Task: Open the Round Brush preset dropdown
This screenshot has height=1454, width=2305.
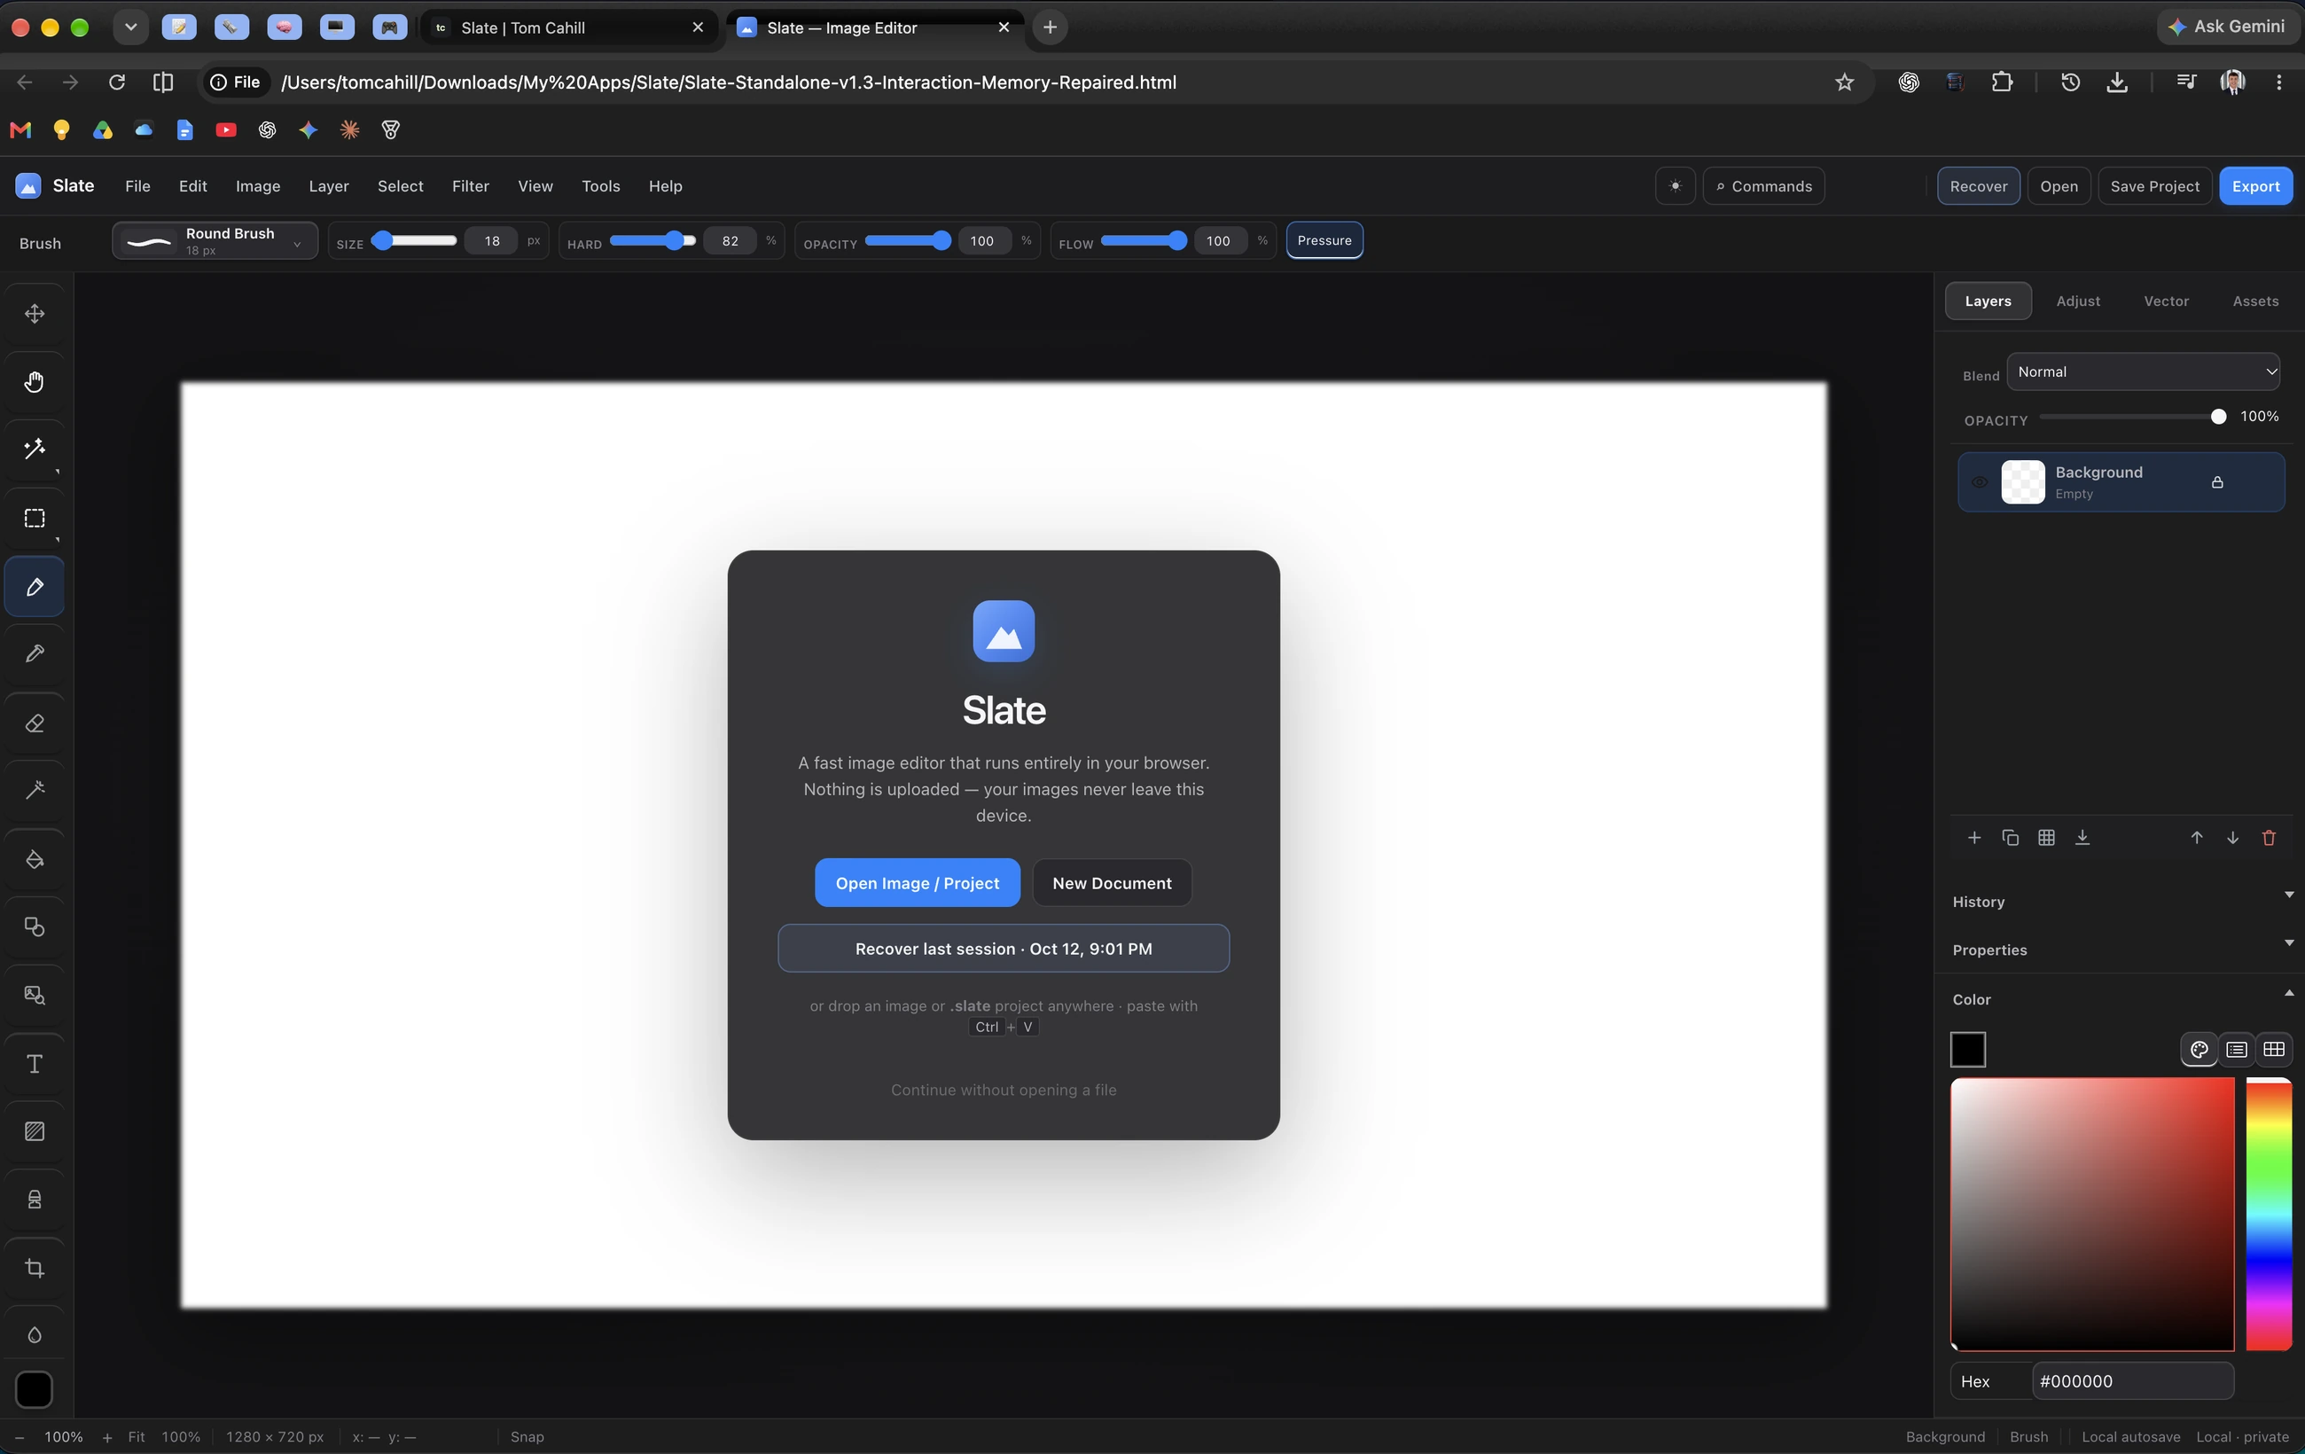Action: tap(215, 240)
